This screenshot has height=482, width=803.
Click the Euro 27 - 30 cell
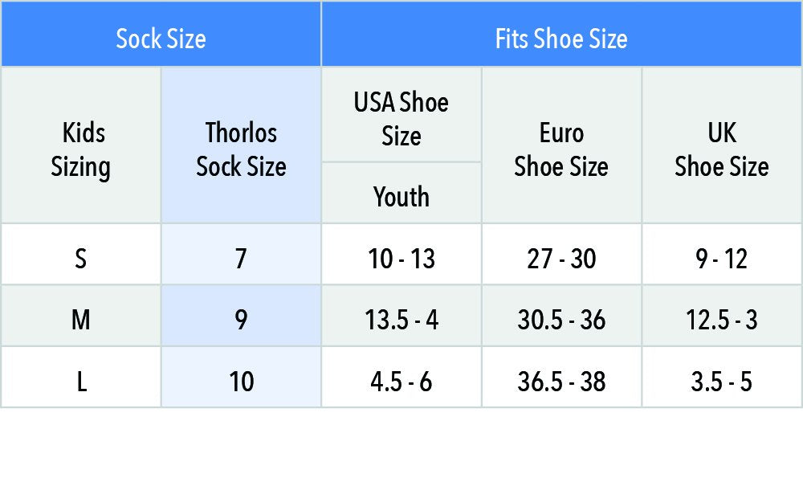click(x=561, y=258)
